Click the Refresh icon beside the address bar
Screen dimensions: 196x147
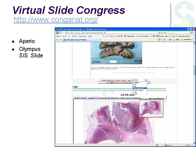(x=162, y=33)
